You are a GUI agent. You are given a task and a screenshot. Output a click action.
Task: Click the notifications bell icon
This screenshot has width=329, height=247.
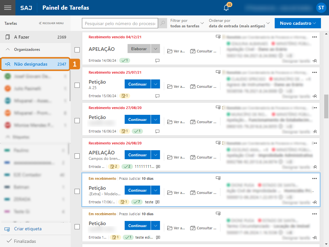pyautogui.click(x=226, y=8)
